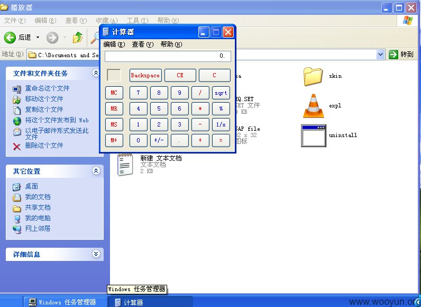This screenshot has width=421, height=307.
Task: Open calculator 查看(V) menu
Action: [143, 44]
